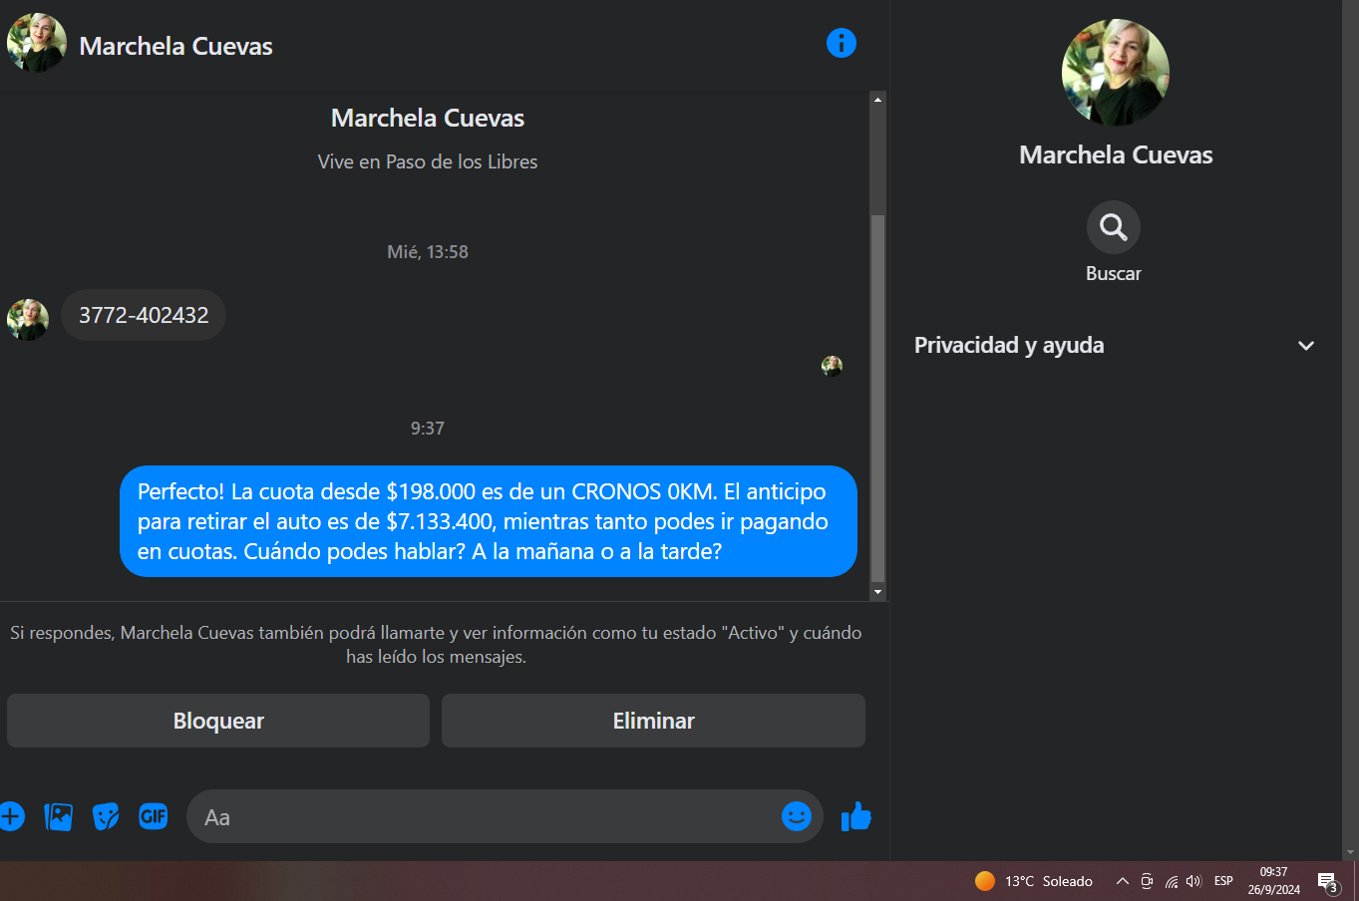The height and width of the screenshot is (901, 1359).
Task: Open the GIF picker
Action: pos(154,816)
